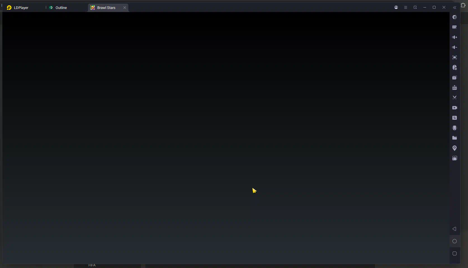This screenshot has height=268, width=468.
Task: Open the shared folder icon
Action: tap(455, 138)
